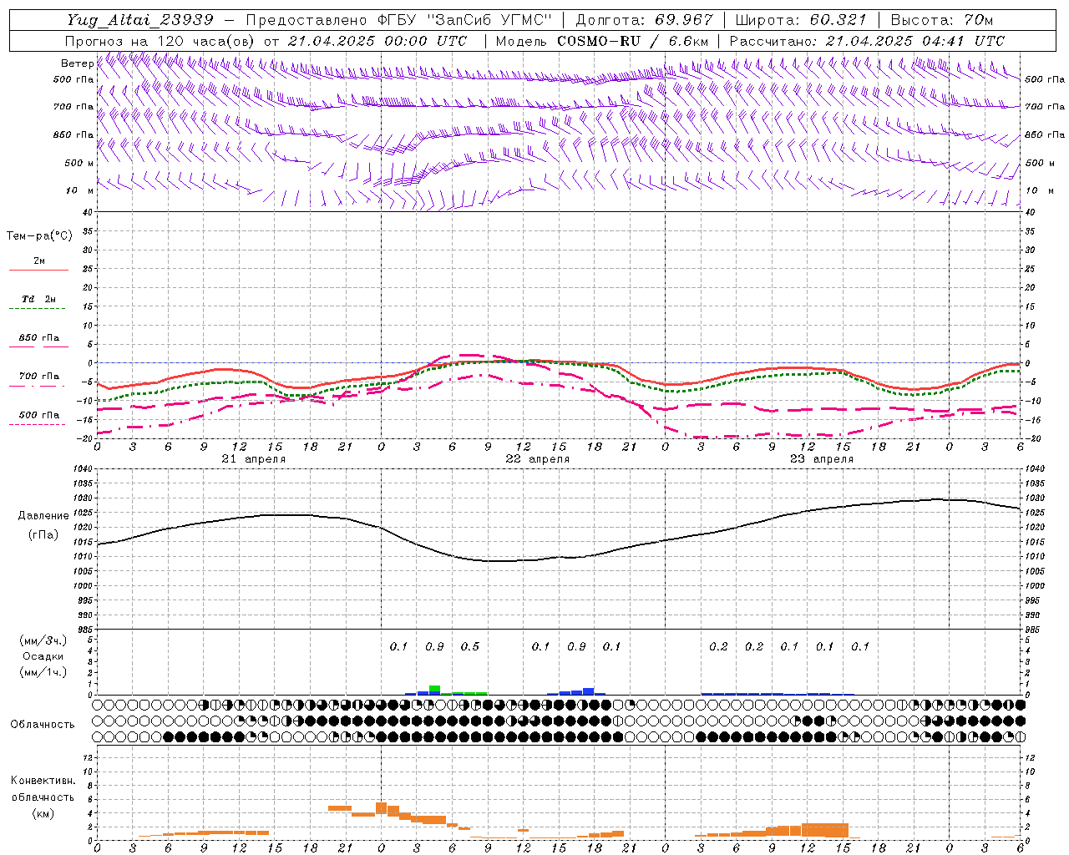The image size is (1069, 855).
Task: Click the Модель COSMO-RU / 6.6км label
Action: pyautogui.click(x=602, y=41)
